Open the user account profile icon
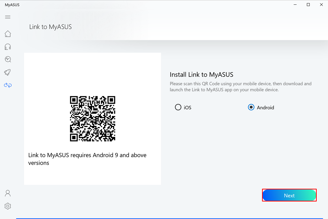The width and height of the screenshot is (328, 219). (x=8, y=193)
